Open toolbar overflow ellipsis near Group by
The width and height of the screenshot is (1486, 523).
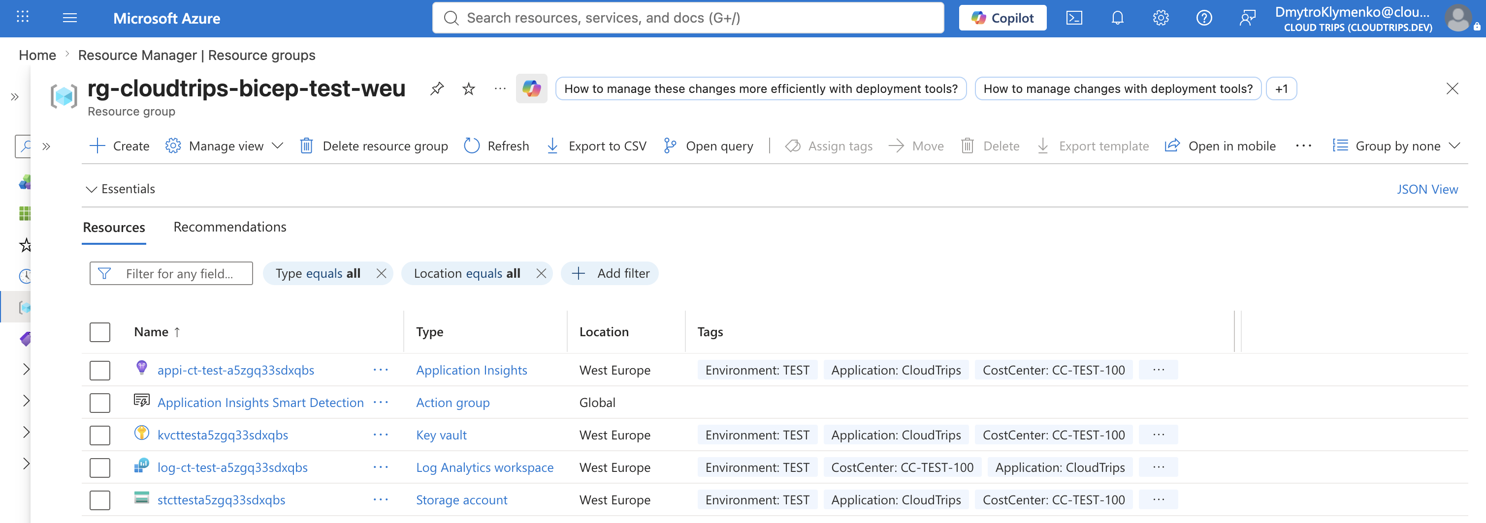point(1303,146)
